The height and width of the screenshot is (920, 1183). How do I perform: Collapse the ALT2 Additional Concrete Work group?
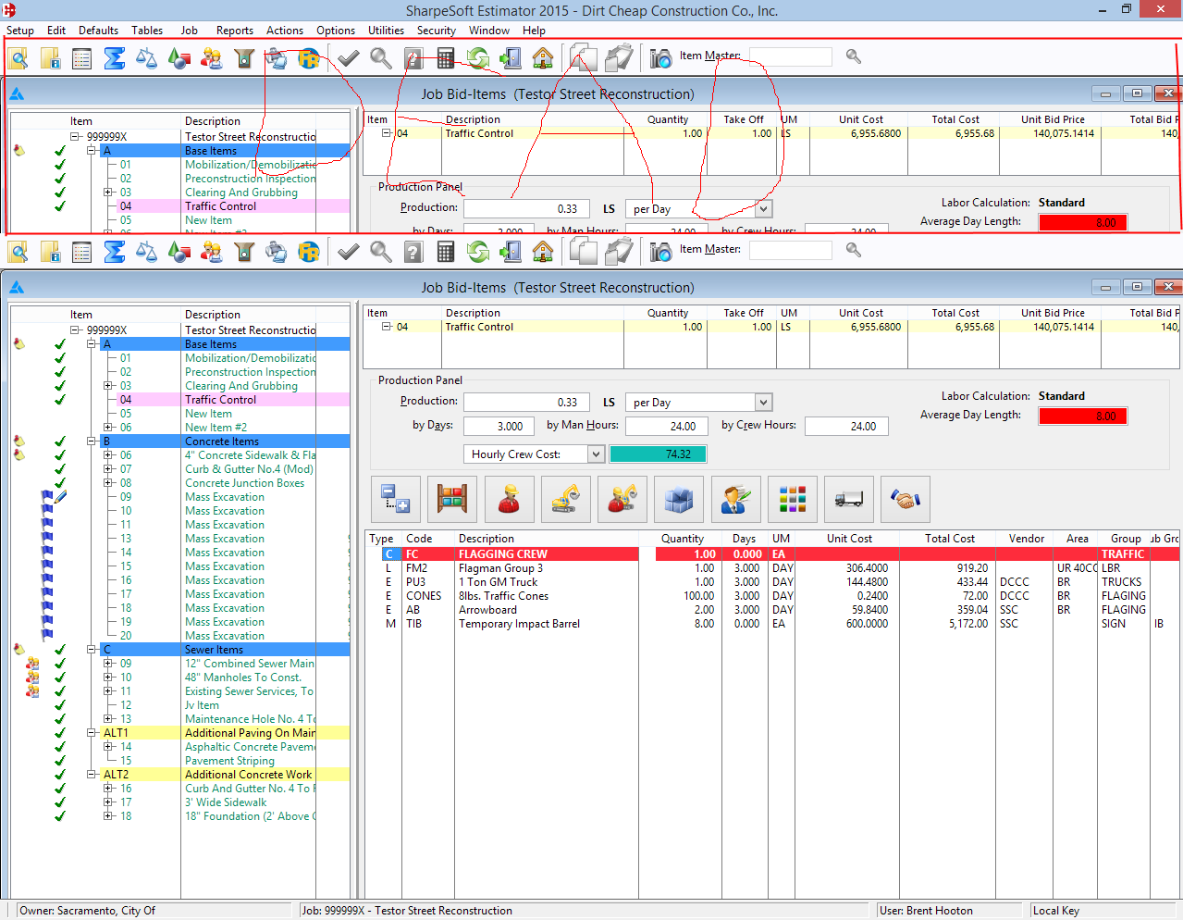(92, 775)
